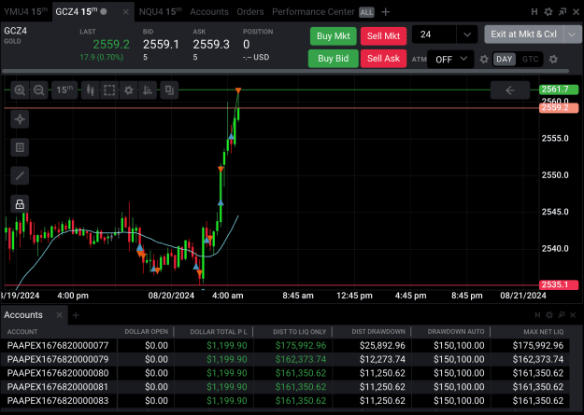Open the Performance Center tab
Image resolution: width=584 pixels, height=415 pixels.
[313, 12]
